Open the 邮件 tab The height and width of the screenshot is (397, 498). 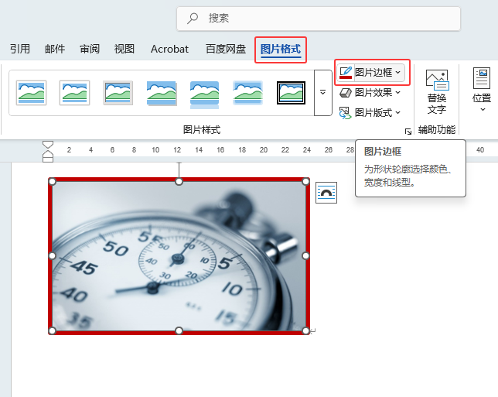(x=55, y=49)
